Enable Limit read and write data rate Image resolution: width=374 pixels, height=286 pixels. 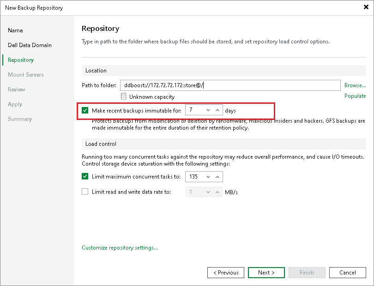tap(85, 191)
